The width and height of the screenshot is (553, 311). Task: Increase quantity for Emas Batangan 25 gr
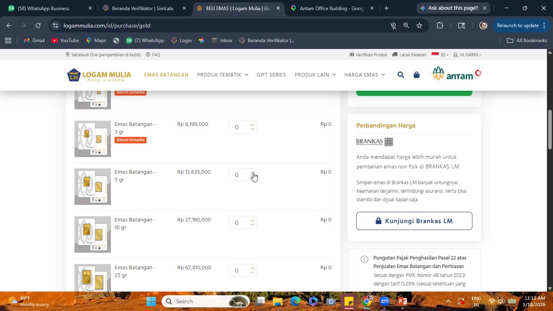pos(252,268)
